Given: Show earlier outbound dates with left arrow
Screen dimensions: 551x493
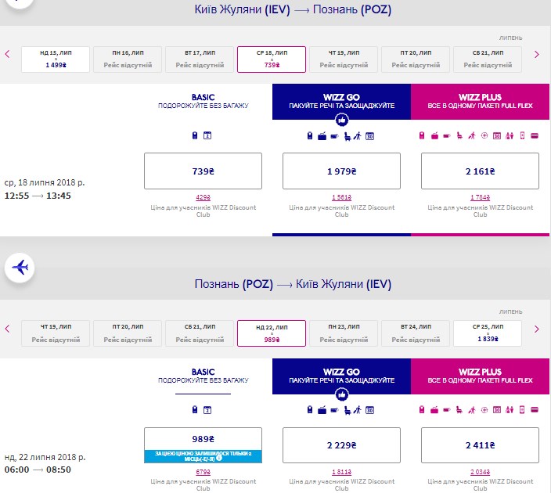Looking at the screenshot, I should pyautogui.click(x=8, y=55).
